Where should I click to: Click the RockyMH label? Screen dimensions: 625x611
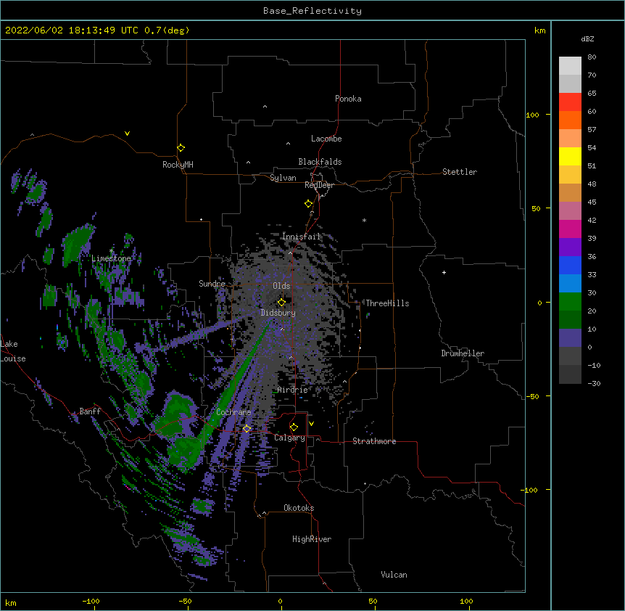(x=178, y=165)
